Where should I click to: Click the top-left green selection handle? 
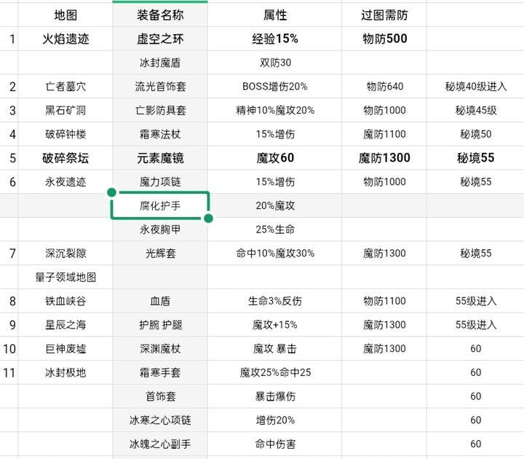click(x=111, y=192)
